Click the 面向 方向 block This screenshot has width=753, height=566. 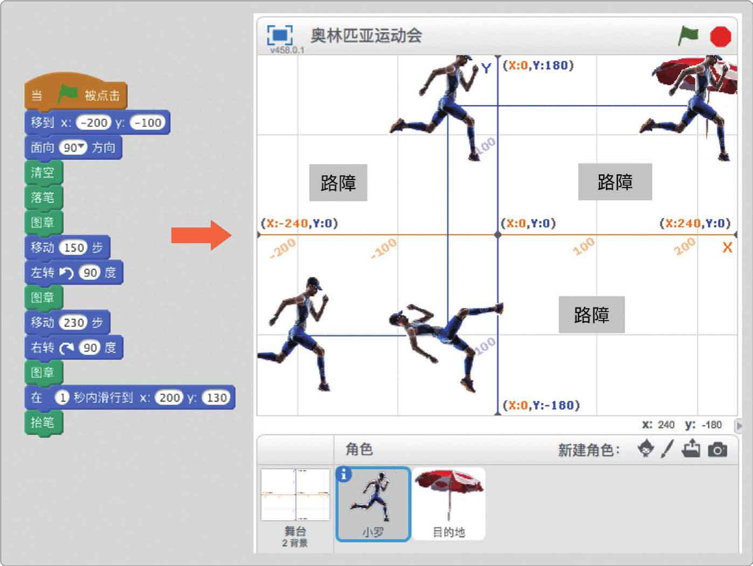(73, 148)
